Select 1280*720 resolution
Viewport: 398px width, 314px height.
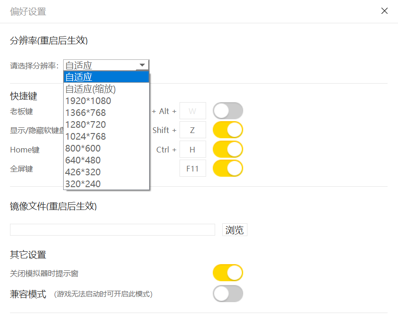click(106, 124)
